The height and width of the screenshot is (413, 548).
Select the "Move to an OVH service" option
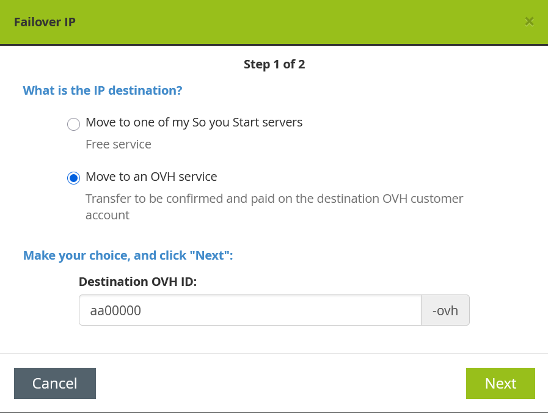pyautogui.click(x=73, y=178)
